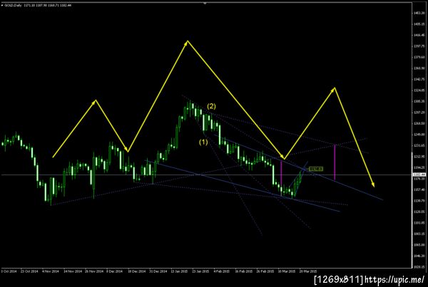Click the highlighted current price tag 1182.44

point(419,174)
